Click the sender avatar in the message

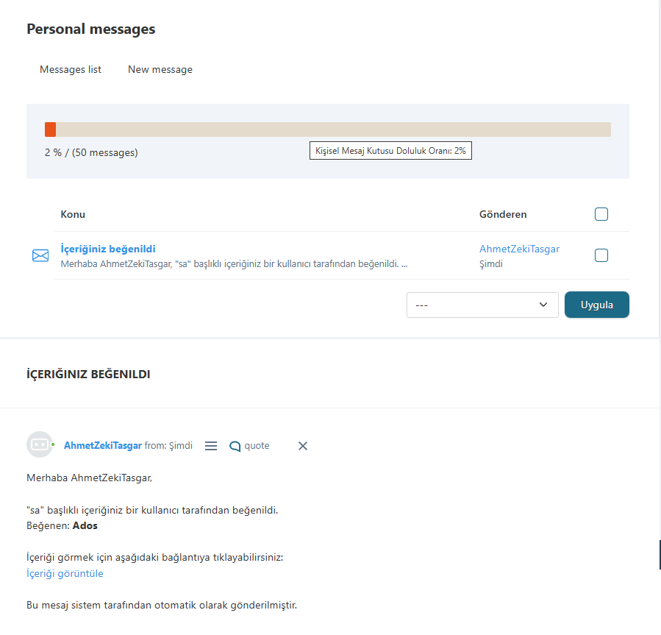click(39, 444)
